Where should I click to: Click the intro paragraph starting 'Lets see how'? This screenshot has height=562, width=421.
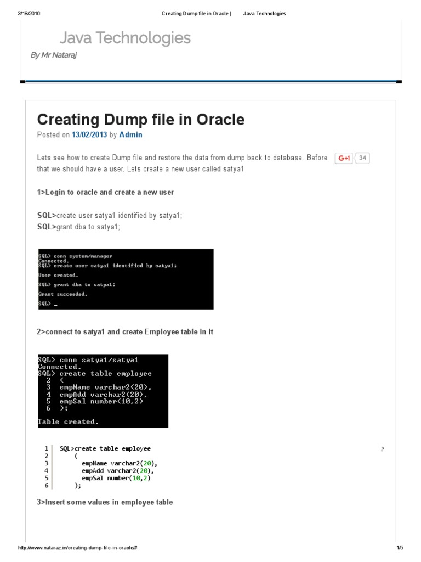pyautogui.click(x=182, y=163)
